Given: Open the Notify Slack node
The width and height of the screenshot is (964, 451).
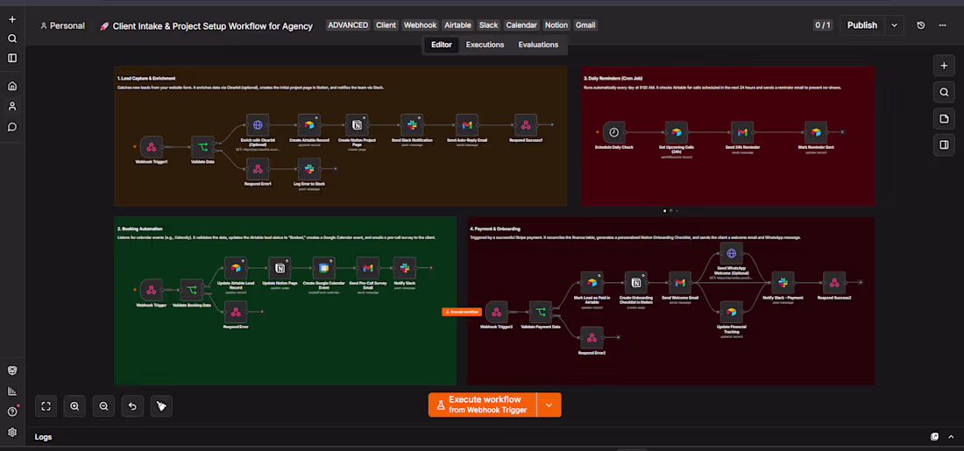Looking at the screenshot, I should point(405,268).
